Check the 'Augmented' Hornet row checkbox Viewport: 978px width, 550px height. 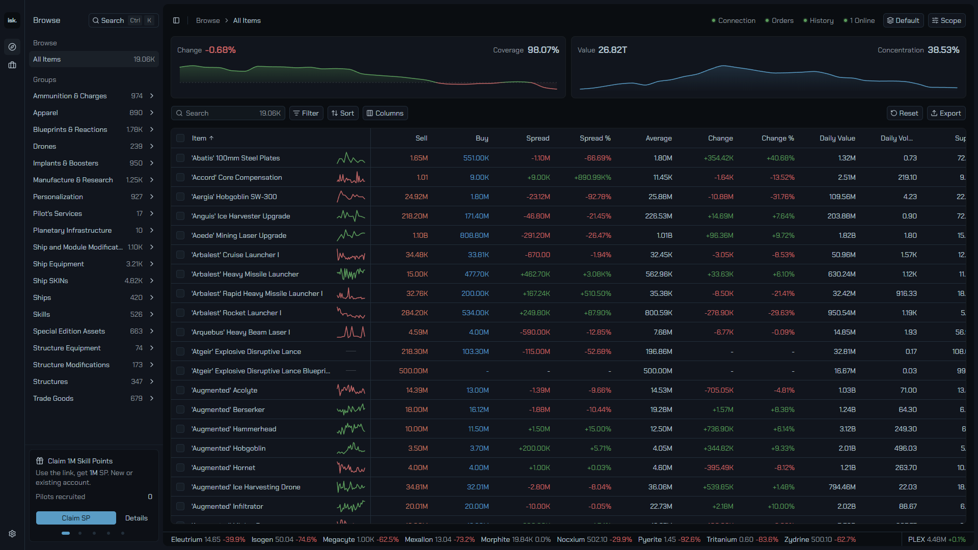[x=180, y=468]
